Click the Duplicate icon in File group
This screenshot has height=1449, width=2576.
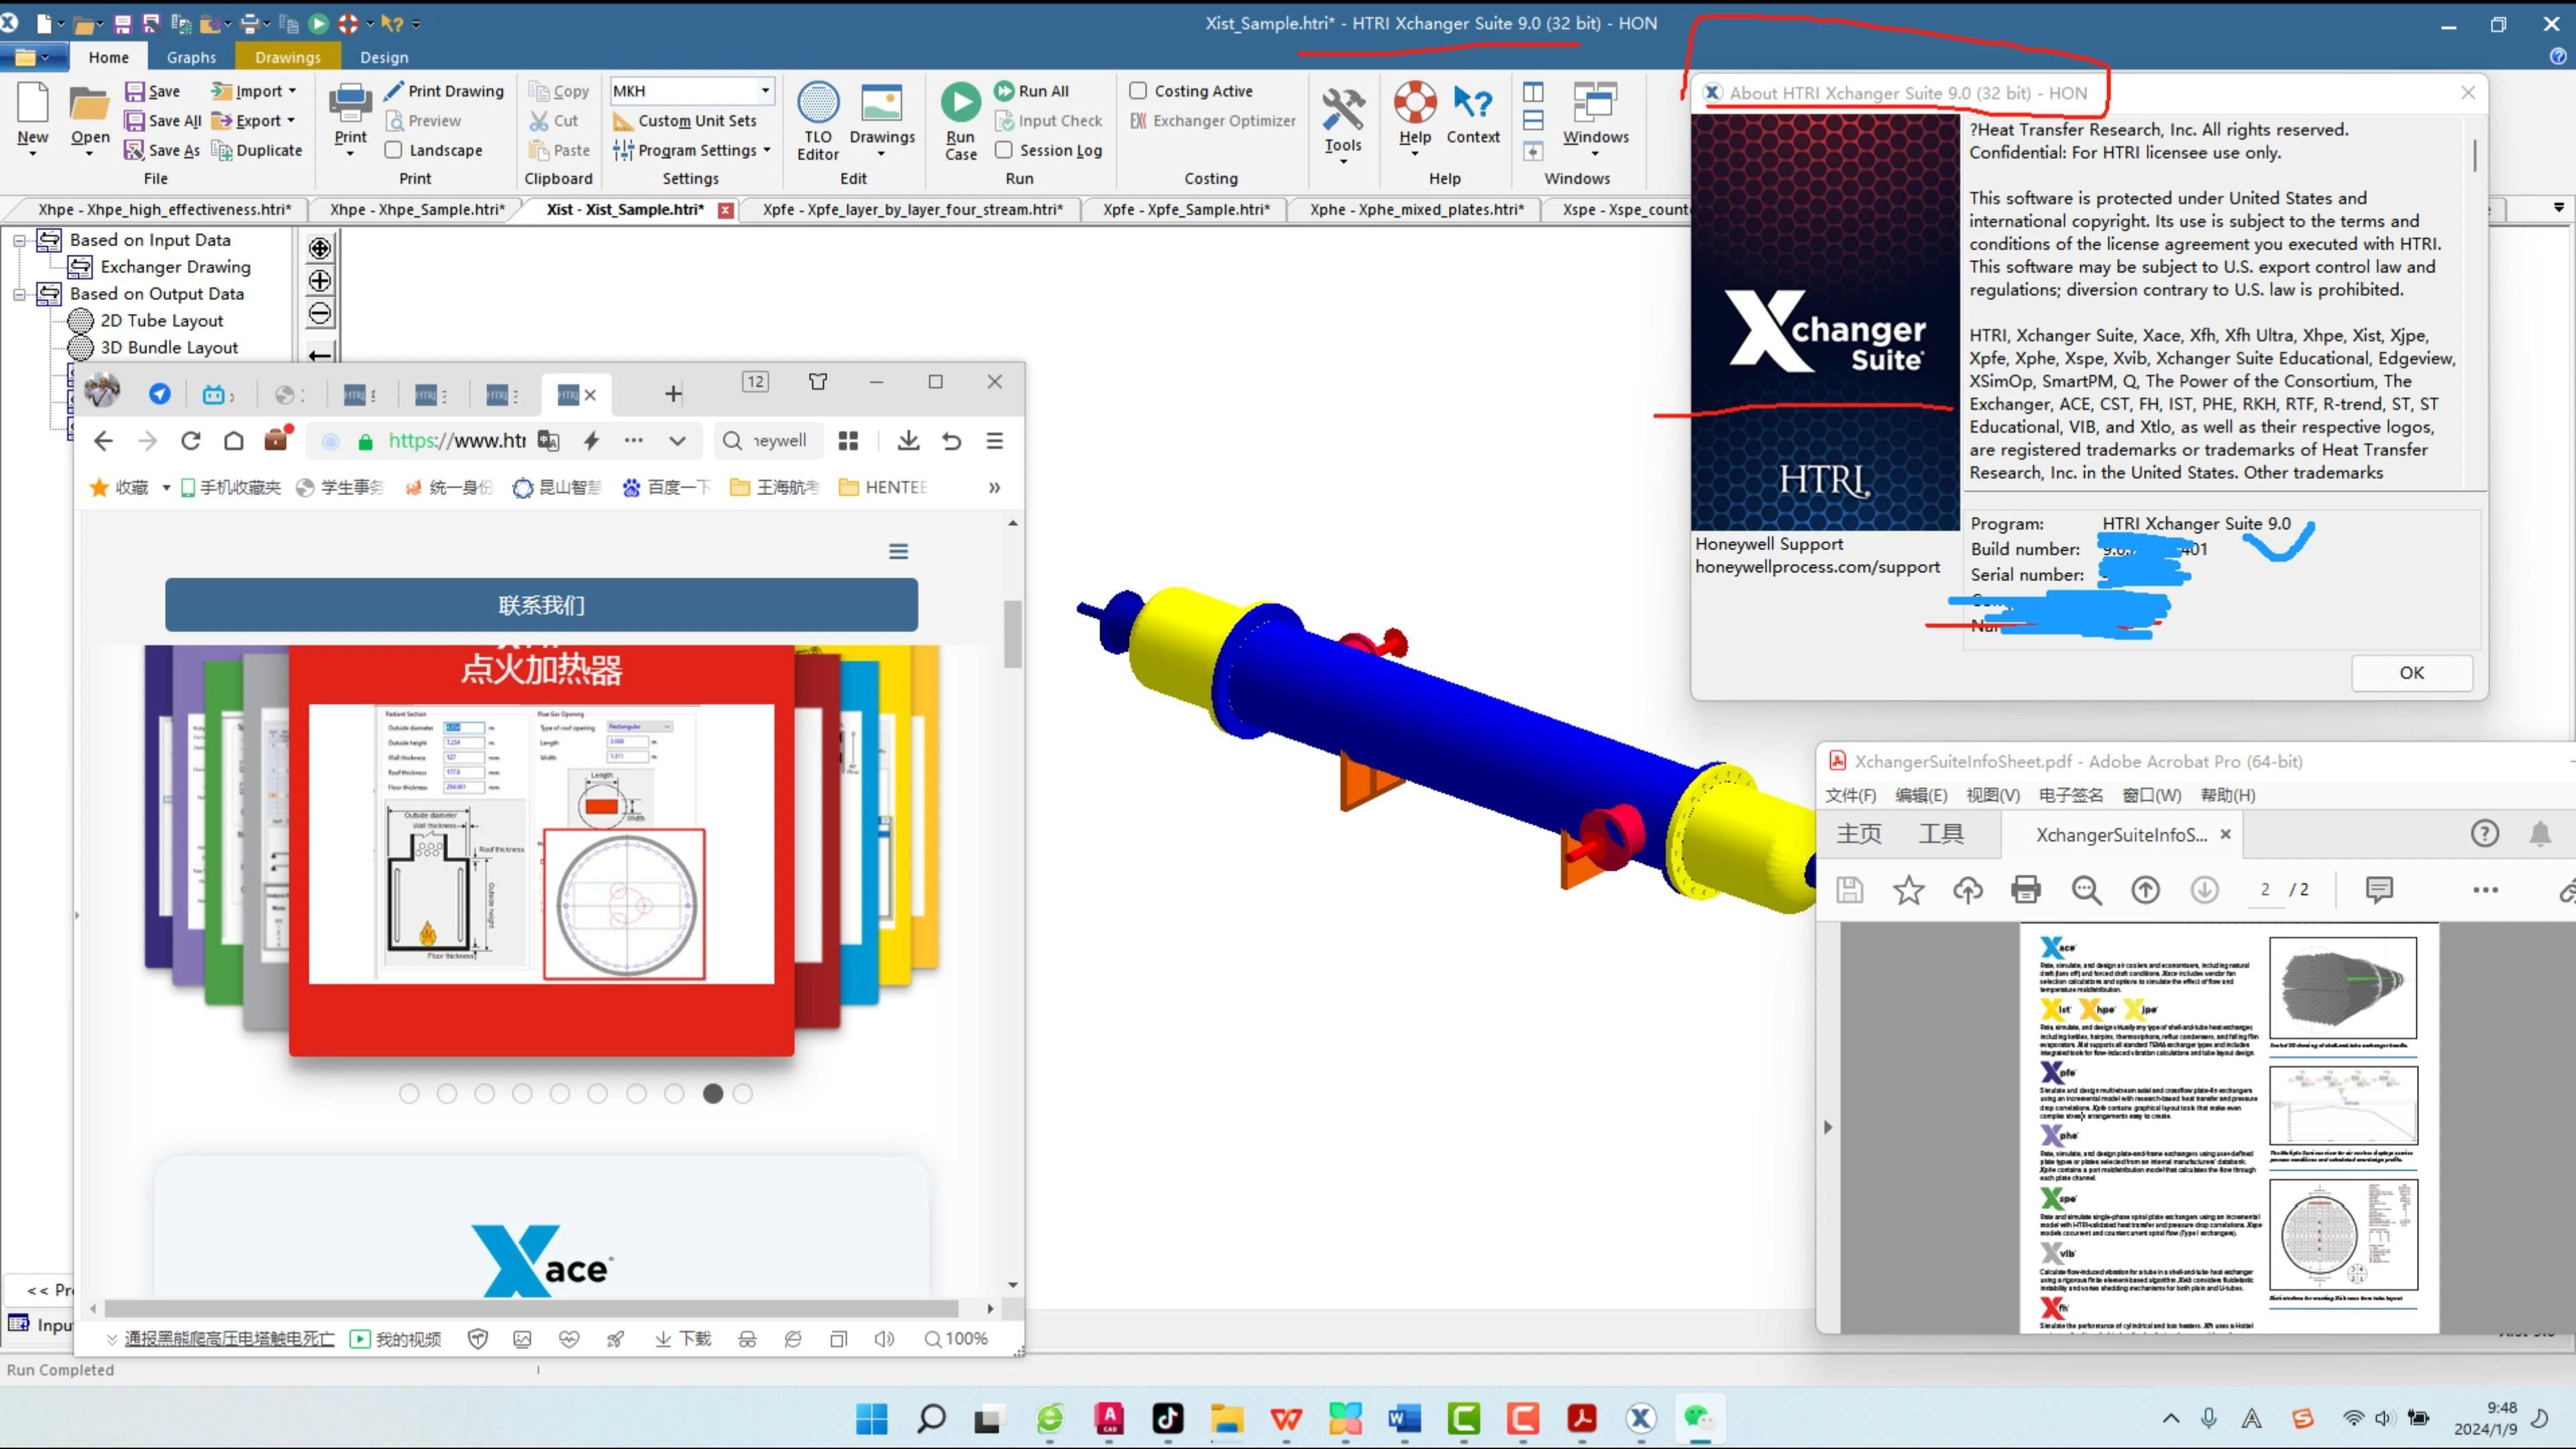click(222, 150)
